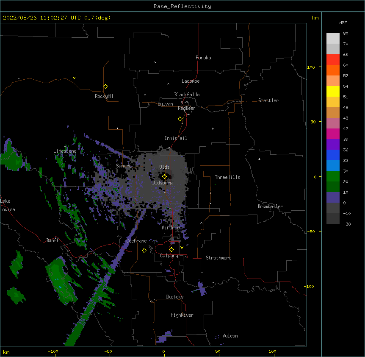The height and width of the screenshot is (357, 365).
Task: Select the Limestone label
Action: 65,151
